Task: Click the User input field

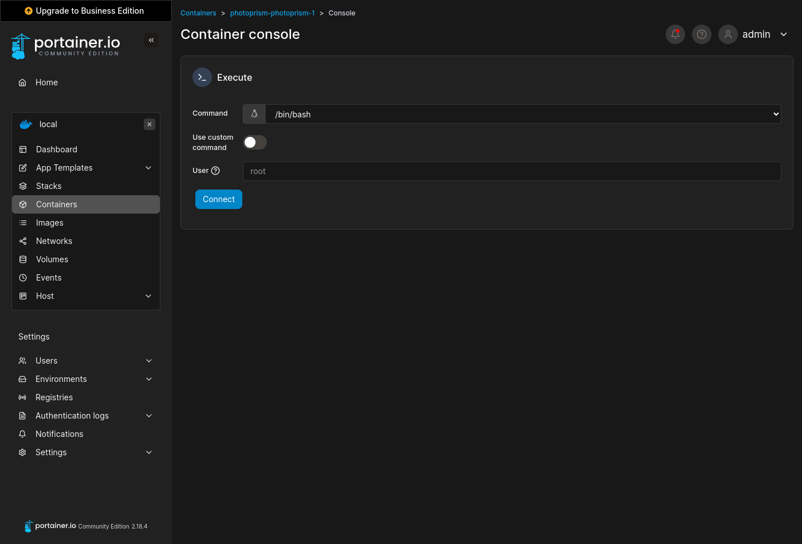Action: pos(512,171)
